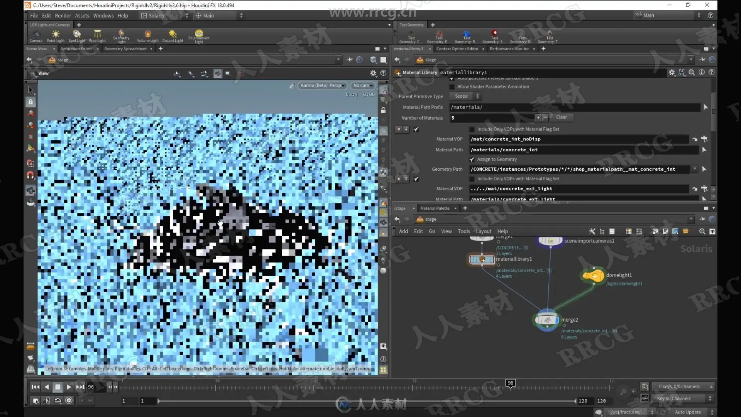Select the Distant Light shelf tool

click(173, 36)
